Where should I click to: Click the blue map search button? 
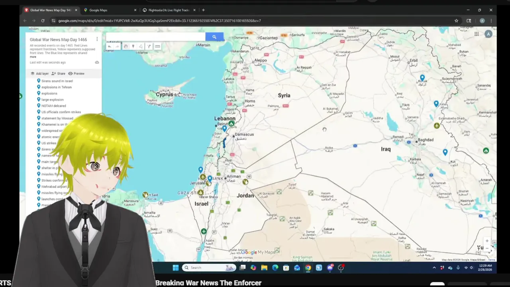(x=214, y=37)
